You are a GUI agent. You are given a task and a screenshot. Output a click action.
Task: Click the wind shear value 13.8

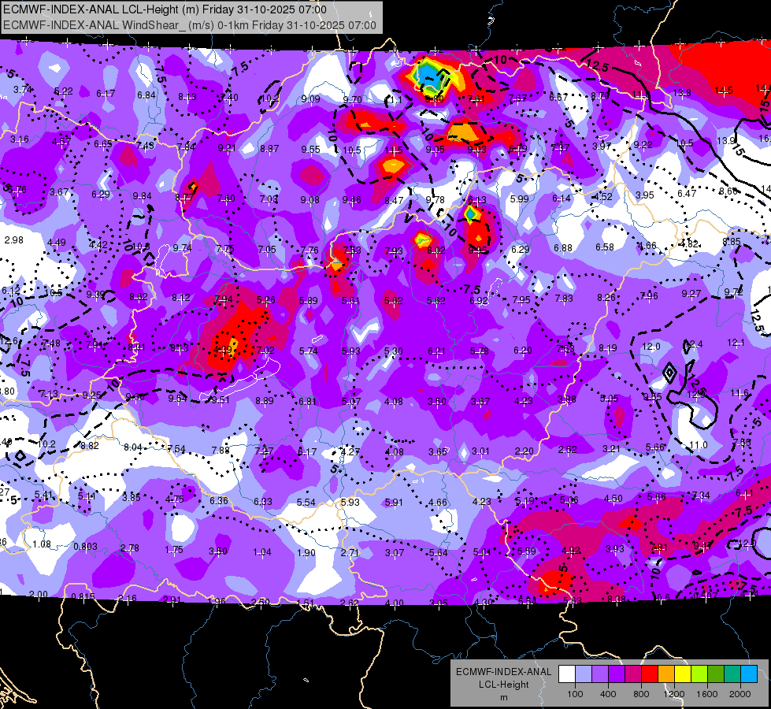click(x=682, y=92)
